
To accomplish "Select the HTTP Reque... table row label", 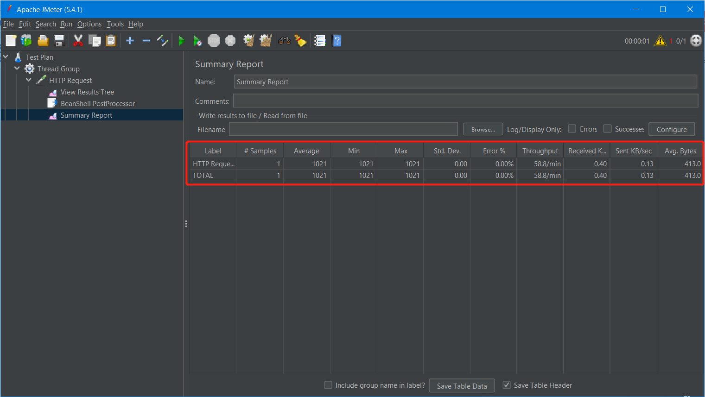I will tap(213, 164).
